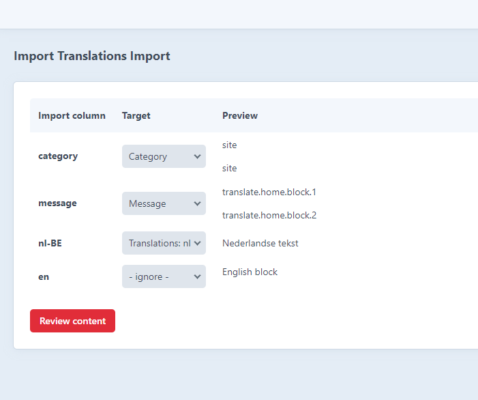Click the nl-BE import column label

[x=50, y=242]
